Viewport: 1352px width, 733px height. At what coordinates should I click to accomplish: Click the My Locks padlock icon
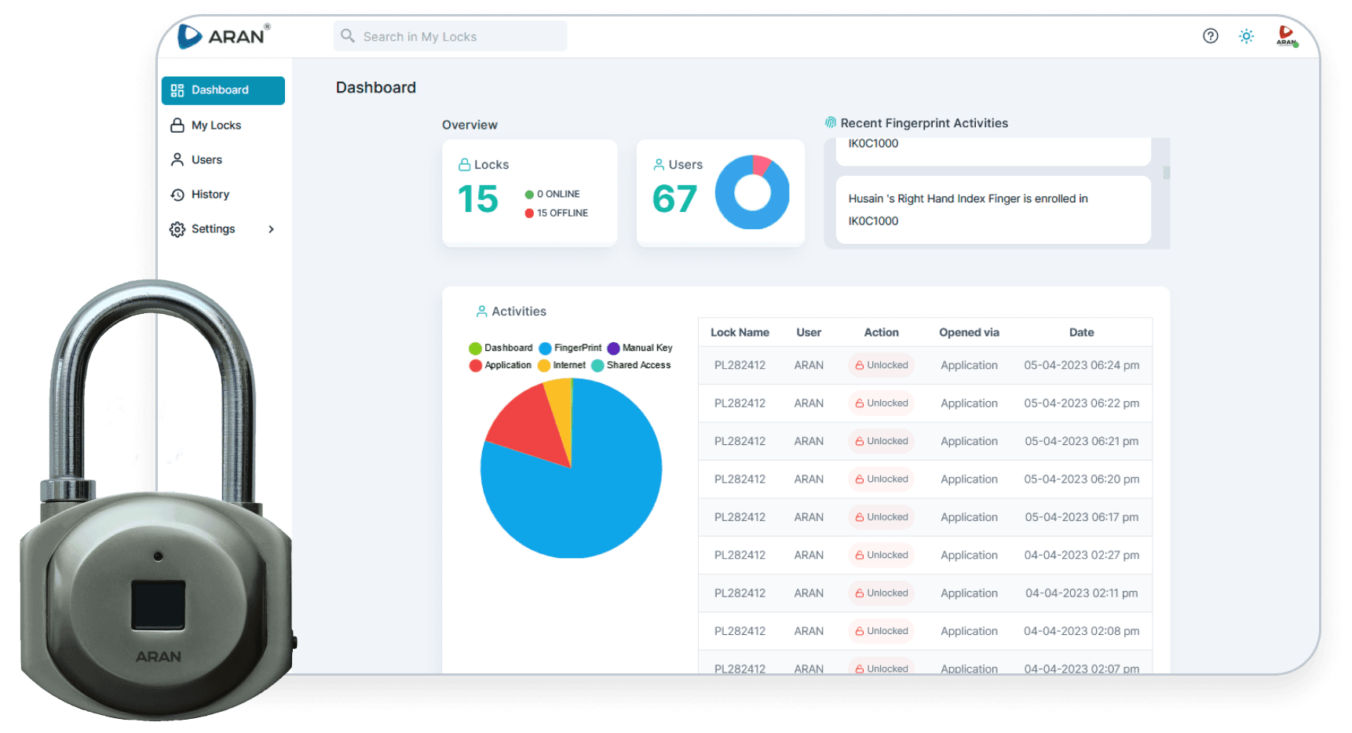[177, 125]
